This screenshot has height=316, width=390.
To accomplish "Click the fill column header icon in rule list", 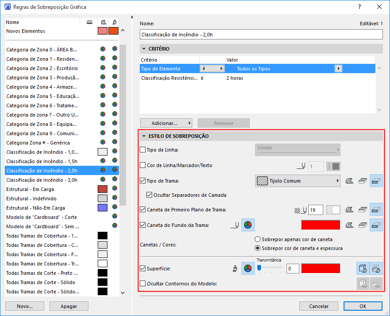I will [x=103, y=22].
